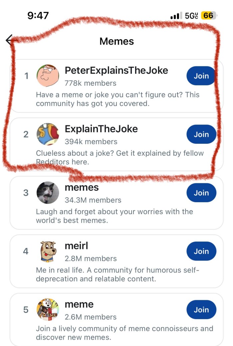The height and width of the screenshot is (346, 233).
Task: Tap the battery indicator in status bar
Action: 208,16
